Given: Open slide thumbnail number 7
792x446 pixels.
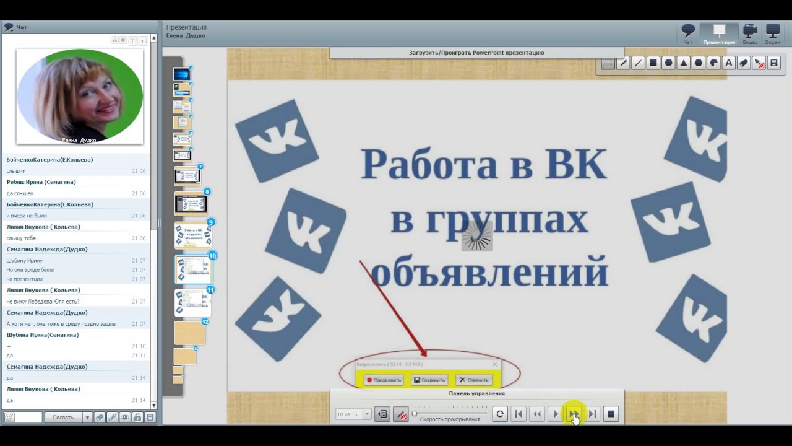Looking at the screenshot, I should (187, 177).
